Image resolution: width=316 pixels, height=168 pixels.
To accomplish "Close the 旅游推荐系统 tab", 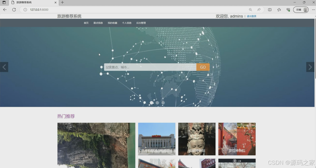I will point(55,2).
